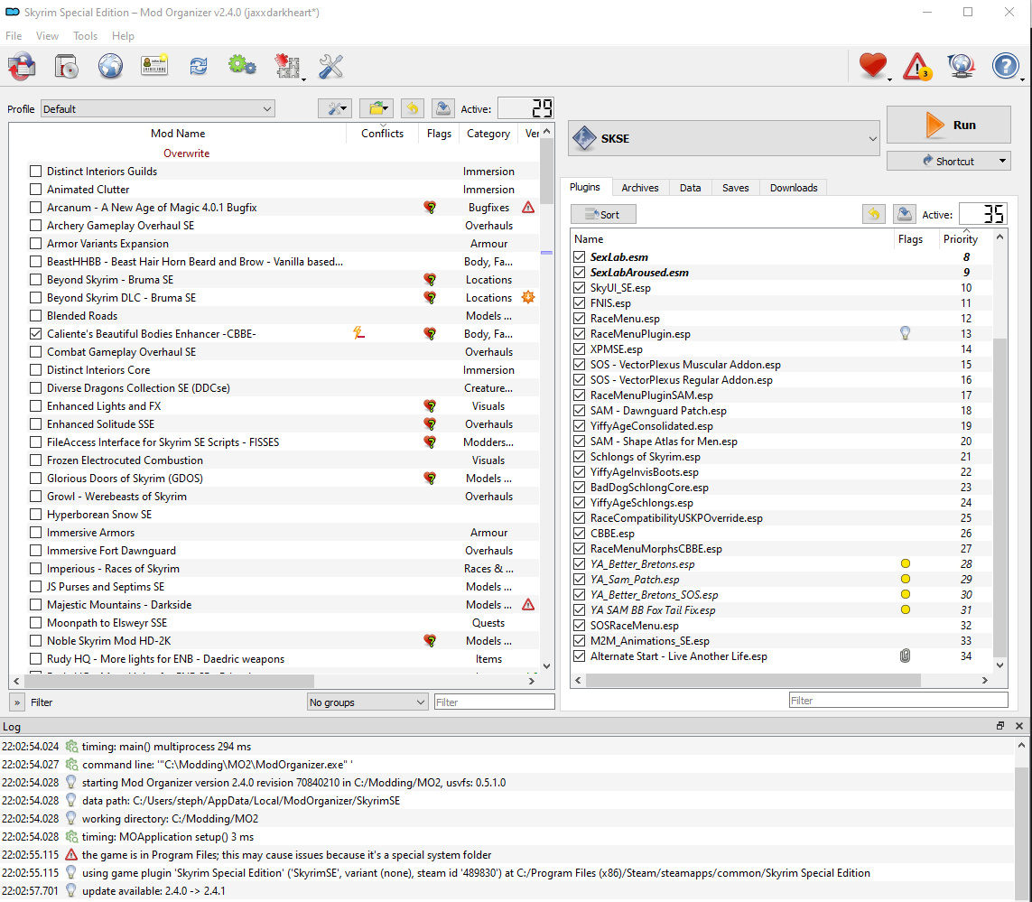This screenshot has width=1032, height=902.
Task: Enable Distinct Interiors Guilds mod checkbox
Action: click(35, 172)
